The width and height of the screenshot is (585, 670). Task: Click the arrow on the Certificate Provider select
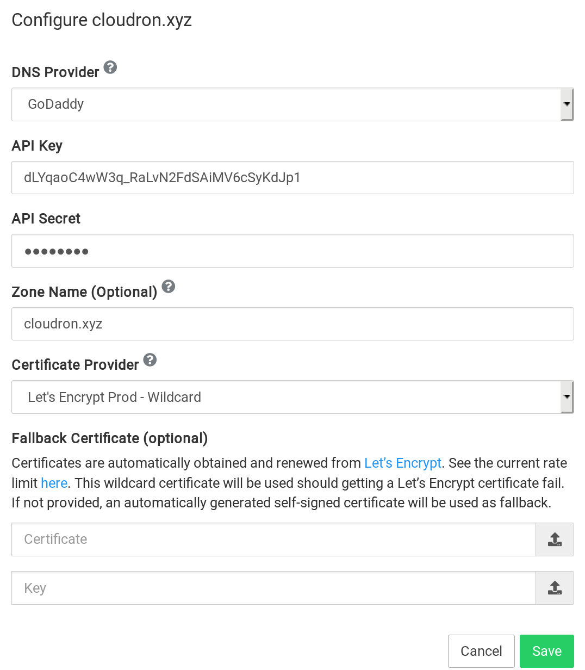point(567,397)
